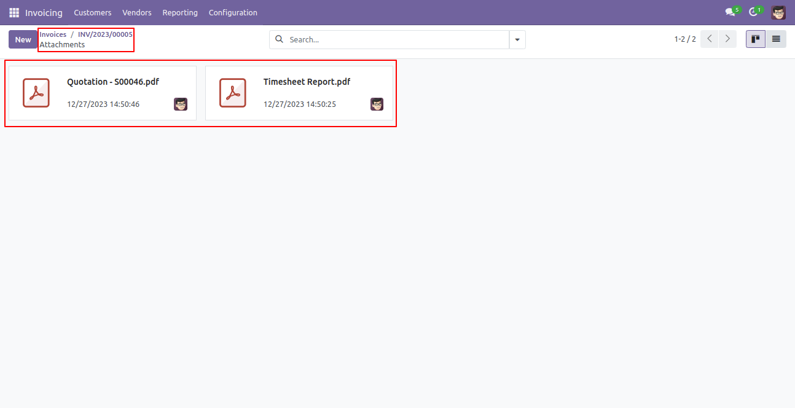Click the New button

click(x=23, y=39)
